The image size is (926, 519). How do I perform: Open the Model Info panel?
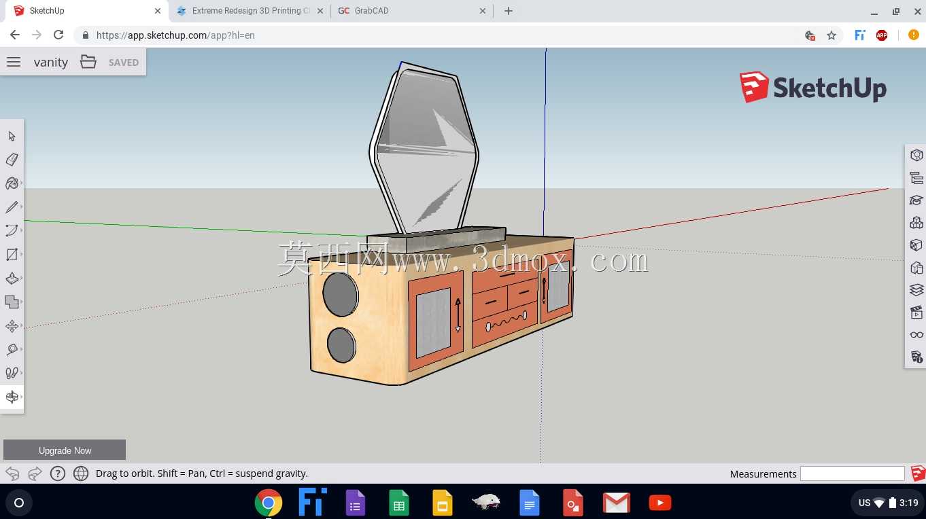[916, 357]
